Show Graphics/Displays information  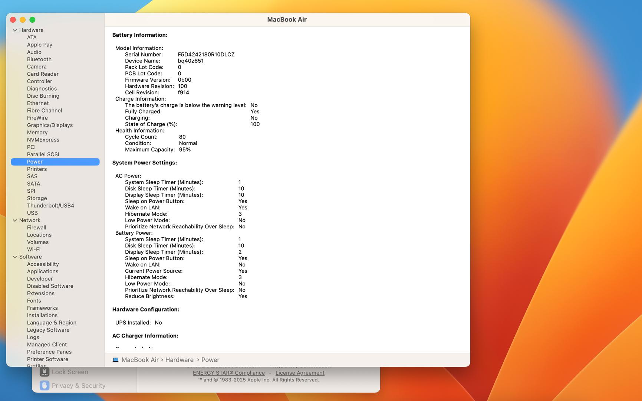coord(50,125)
